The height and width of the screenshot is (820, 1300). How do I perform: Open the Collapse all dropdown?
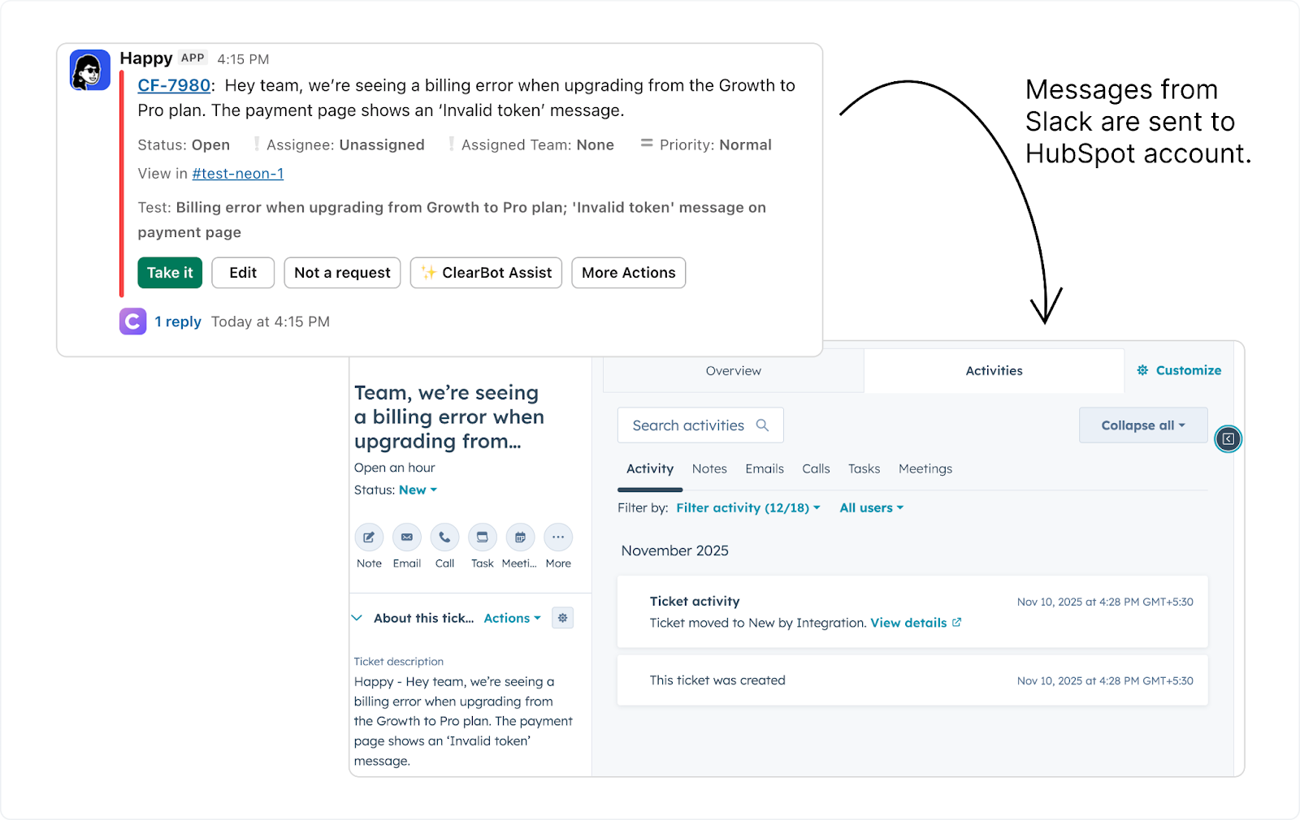[1142, 425]
